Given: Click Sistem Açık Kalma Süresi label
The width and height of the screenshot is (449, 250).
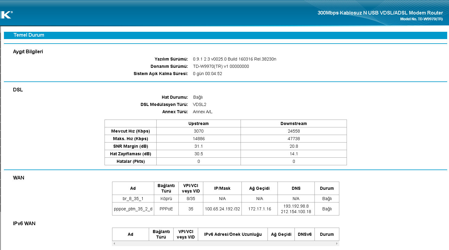Looking at the screenshot, I should point(161,74).
